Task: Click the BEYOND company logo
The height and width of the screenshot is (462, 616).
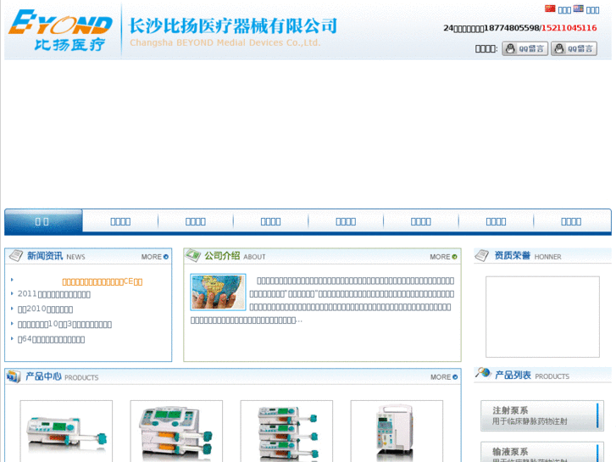Action: 60,31
